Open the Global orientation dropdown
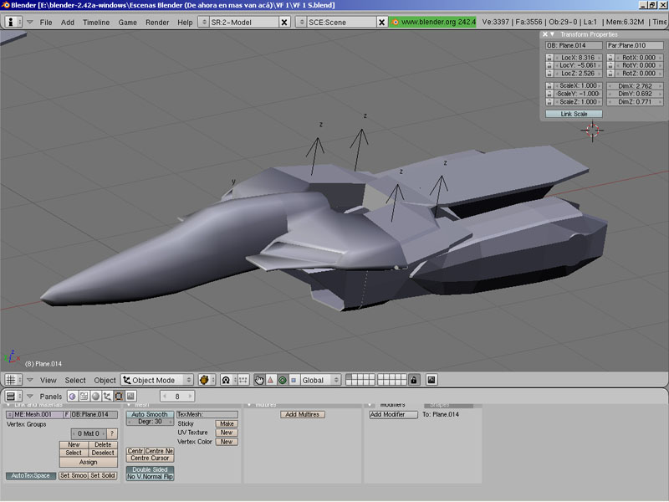The width and height of the screenshot is (669, 502). pos(321,380)
